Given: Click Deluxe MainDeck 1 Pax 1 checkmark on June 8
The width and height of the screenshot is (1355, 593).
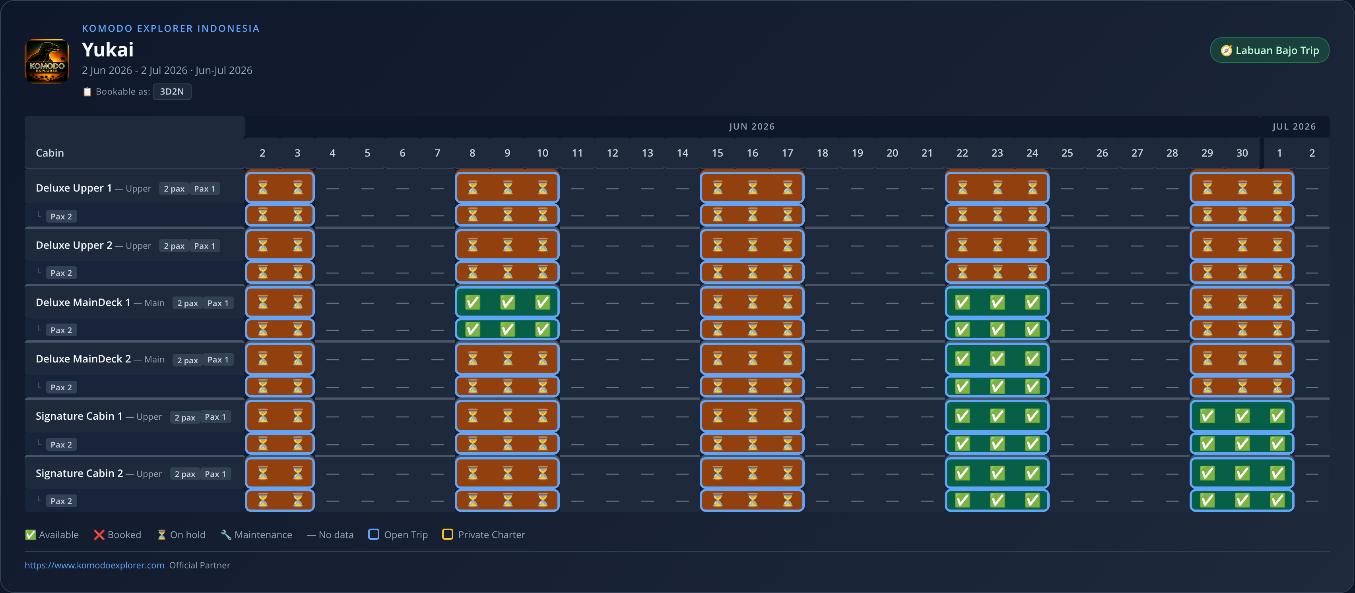Looking at the screenshot, I should tap(472, 302).
